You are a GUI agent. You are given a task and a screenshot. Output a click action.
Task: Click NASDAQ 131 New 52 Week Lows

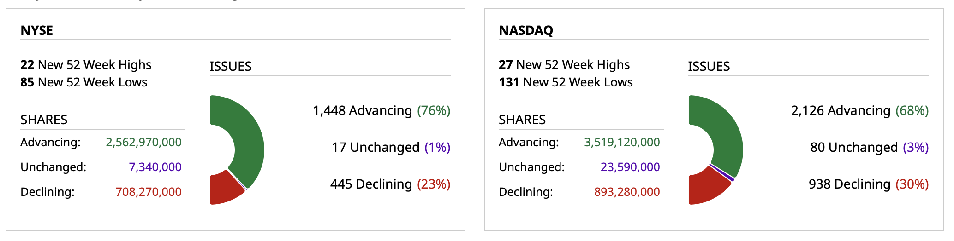[566, 82]
